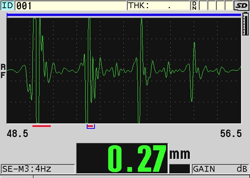Click the RF rectification mode label
Viewport: 250px width, 178px height.
pos(3,71)
